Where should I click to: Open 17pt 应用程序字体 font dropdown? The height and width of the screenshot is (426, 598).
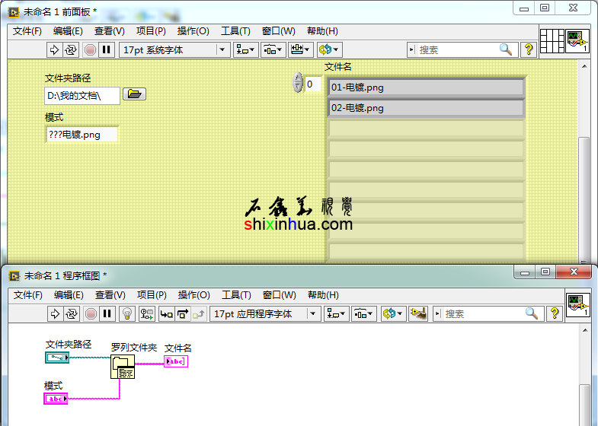pos(265,313)
